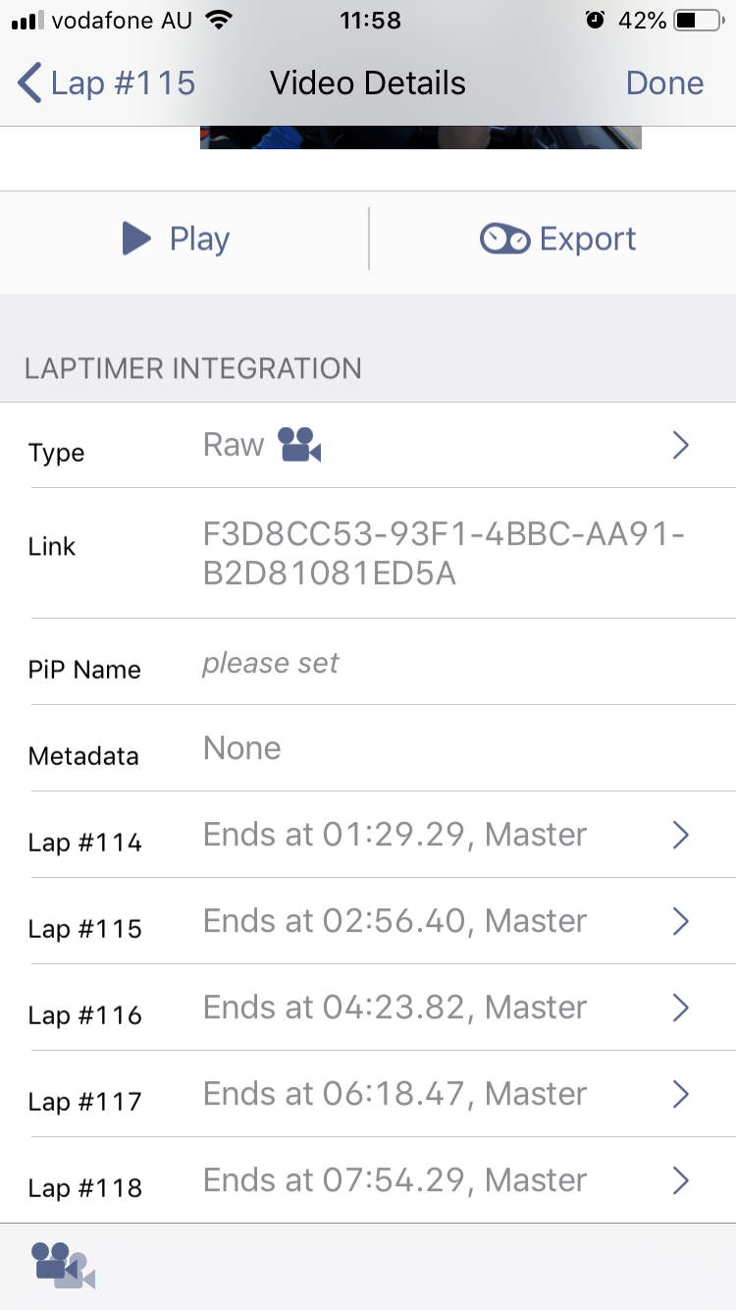Tap the Export gauge icon
736x1310 pixels.
point(505,240)
